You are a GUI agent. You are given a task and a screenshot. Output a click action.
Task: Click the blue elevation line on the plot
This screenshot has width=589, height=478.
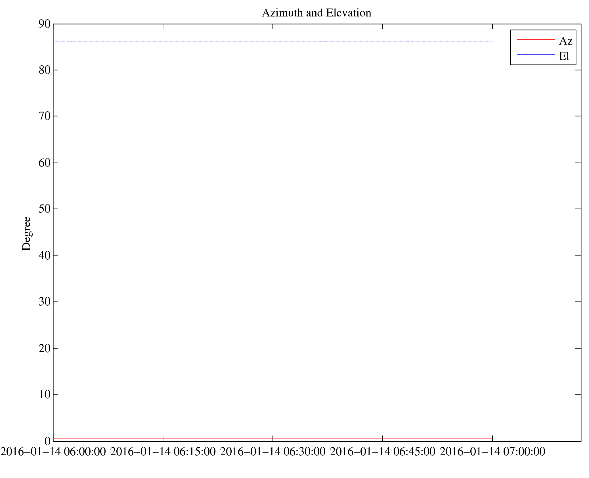[273, 42]
